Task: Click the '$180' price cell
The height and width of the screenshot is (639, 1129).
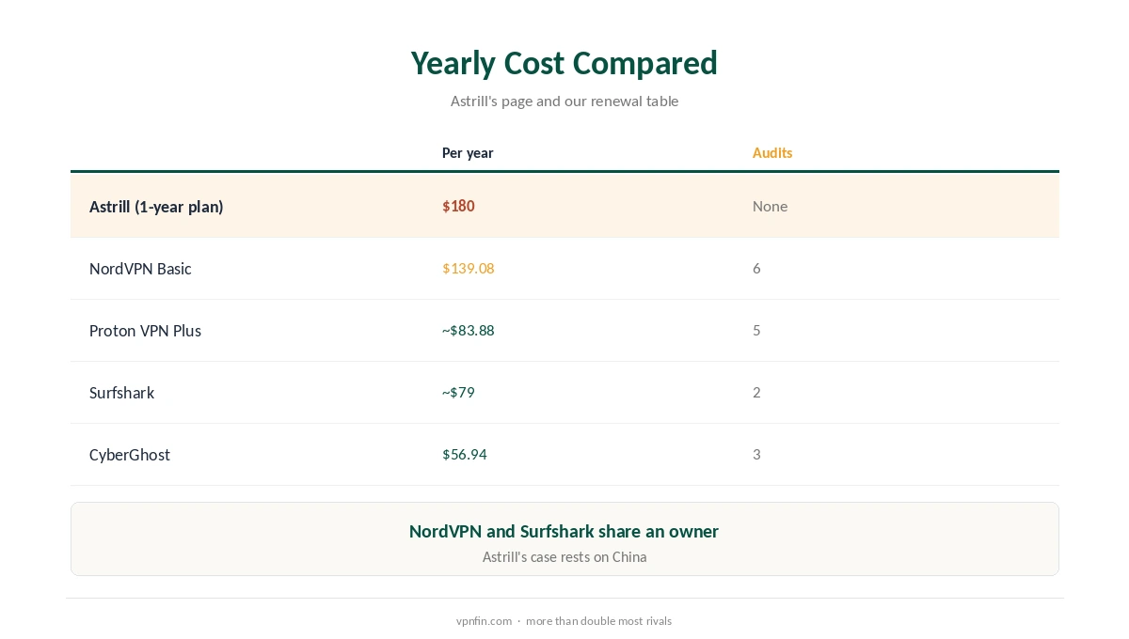Action: 458,206
